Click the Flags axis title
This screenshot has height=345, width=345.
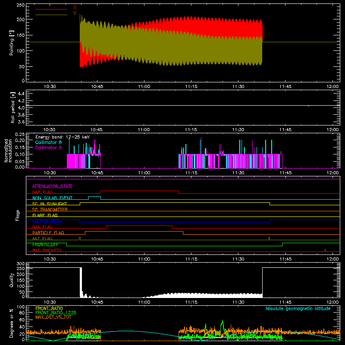(x=18, y=215)
